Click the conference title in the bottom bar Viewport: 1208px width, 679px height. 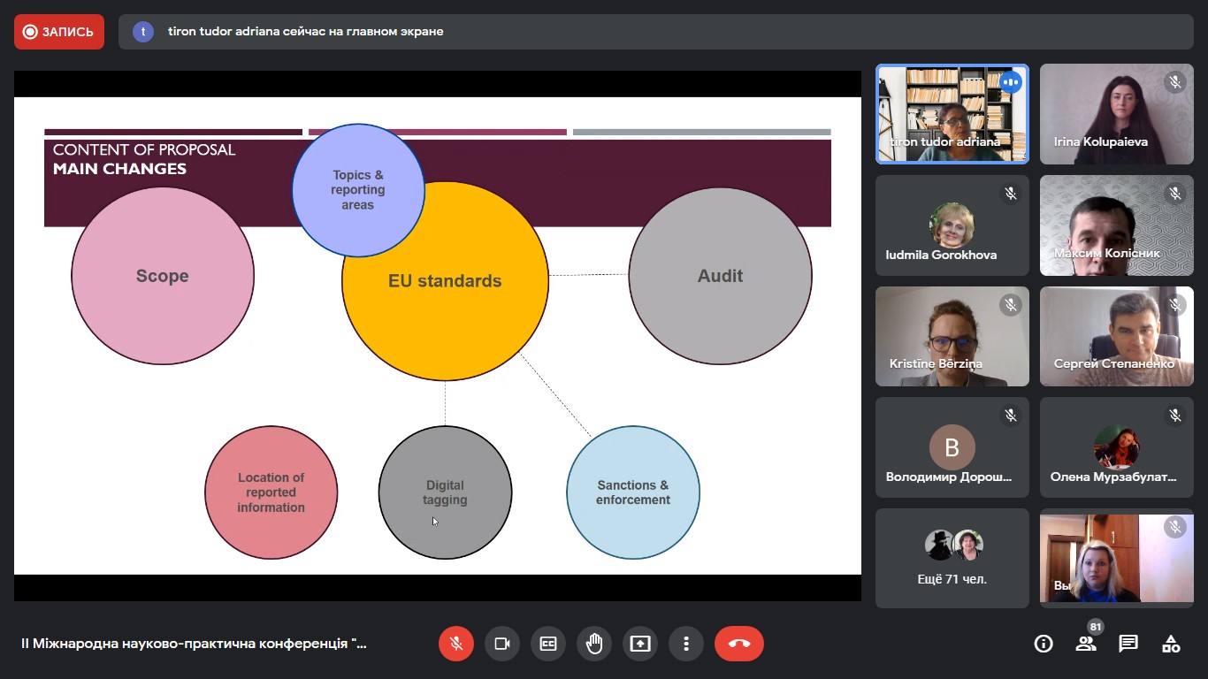(x=194, y=644)
